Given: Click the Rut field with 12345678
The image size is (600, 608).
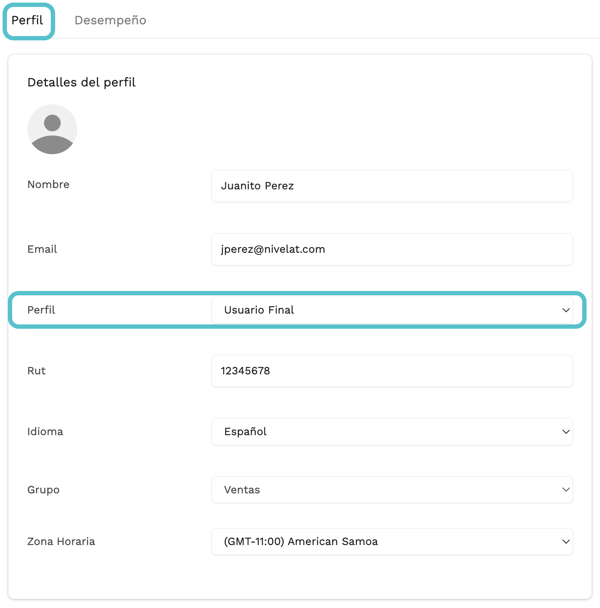Looking at the screenshot, I should coord(392,371).
